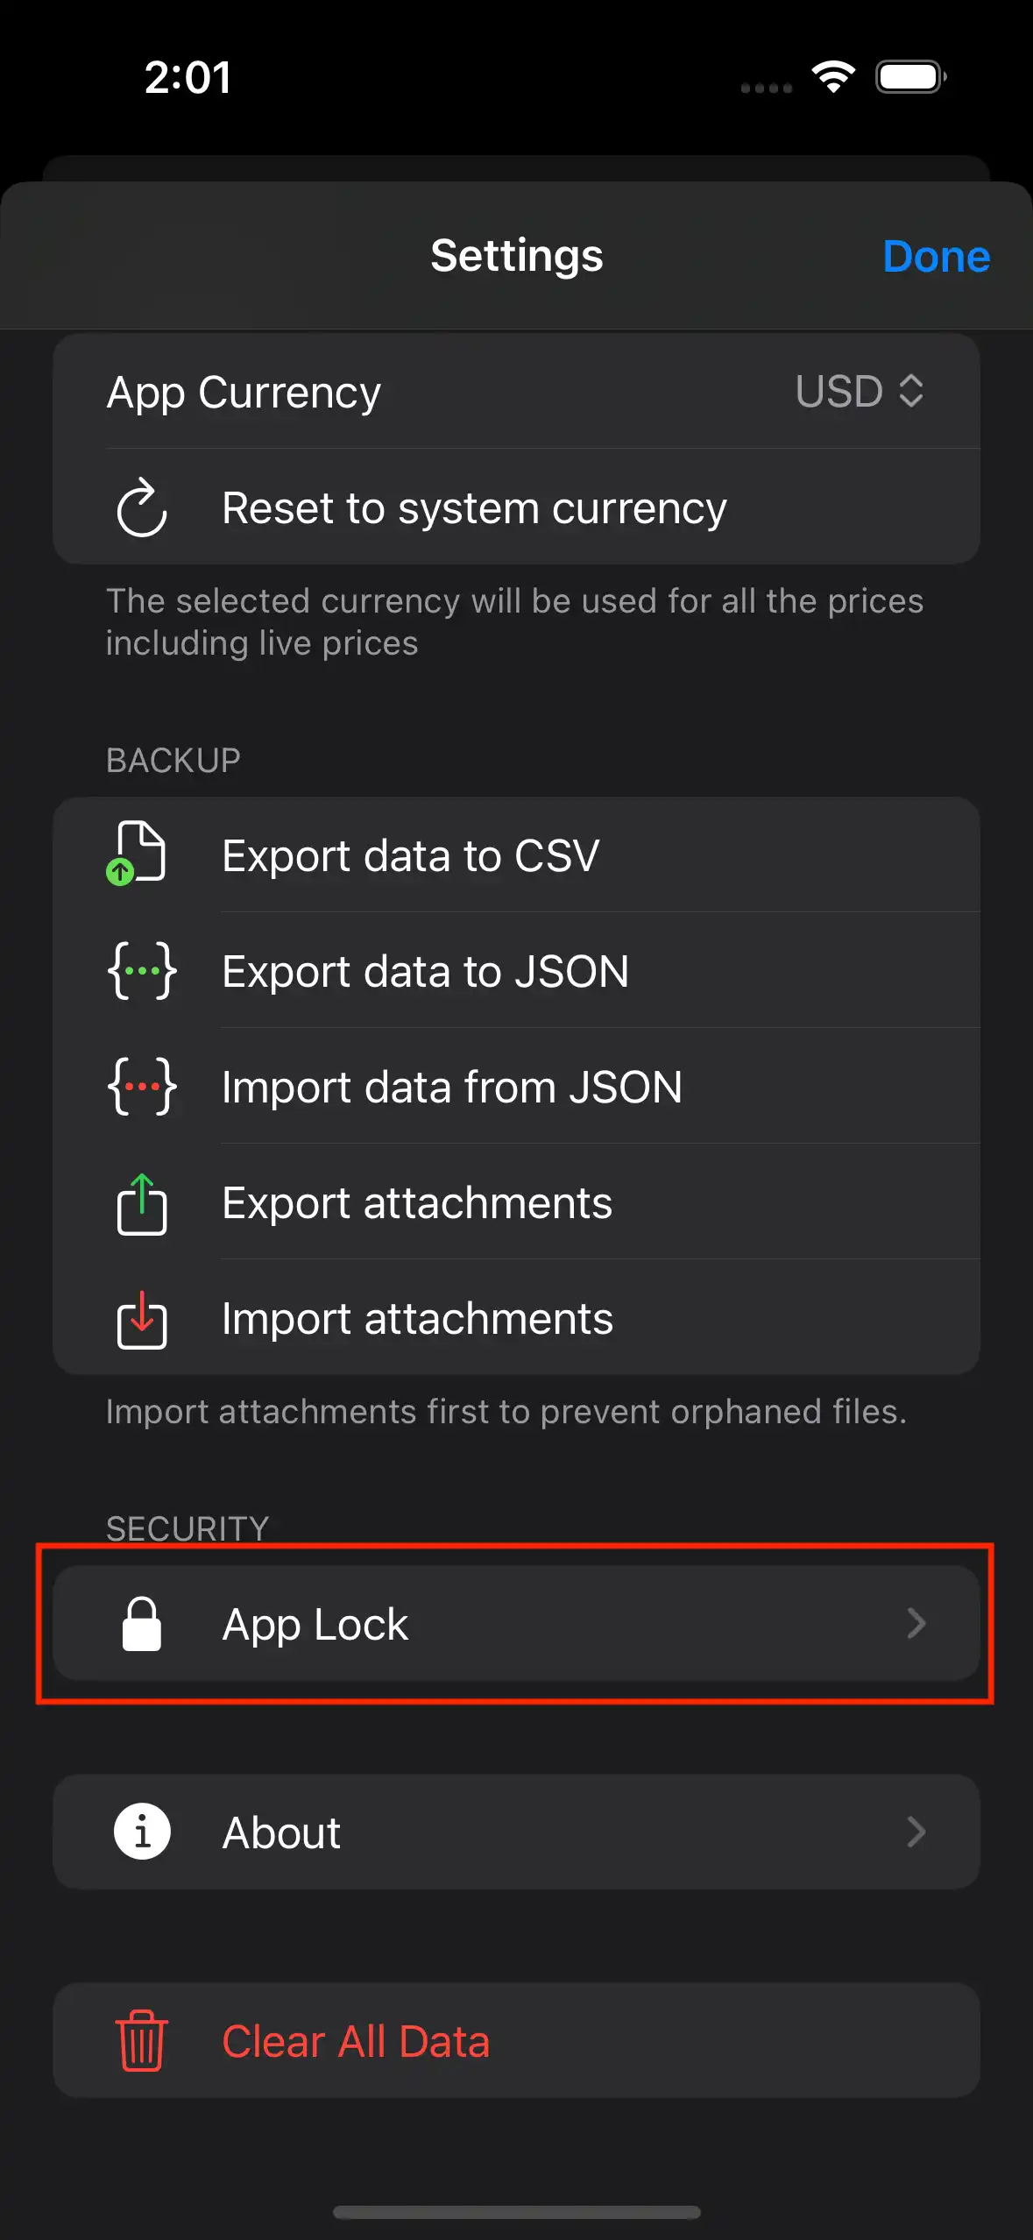Expand the App Lock settings chevron
Viewport: 1033px width, 2240px height.
tap(917, 1623)
